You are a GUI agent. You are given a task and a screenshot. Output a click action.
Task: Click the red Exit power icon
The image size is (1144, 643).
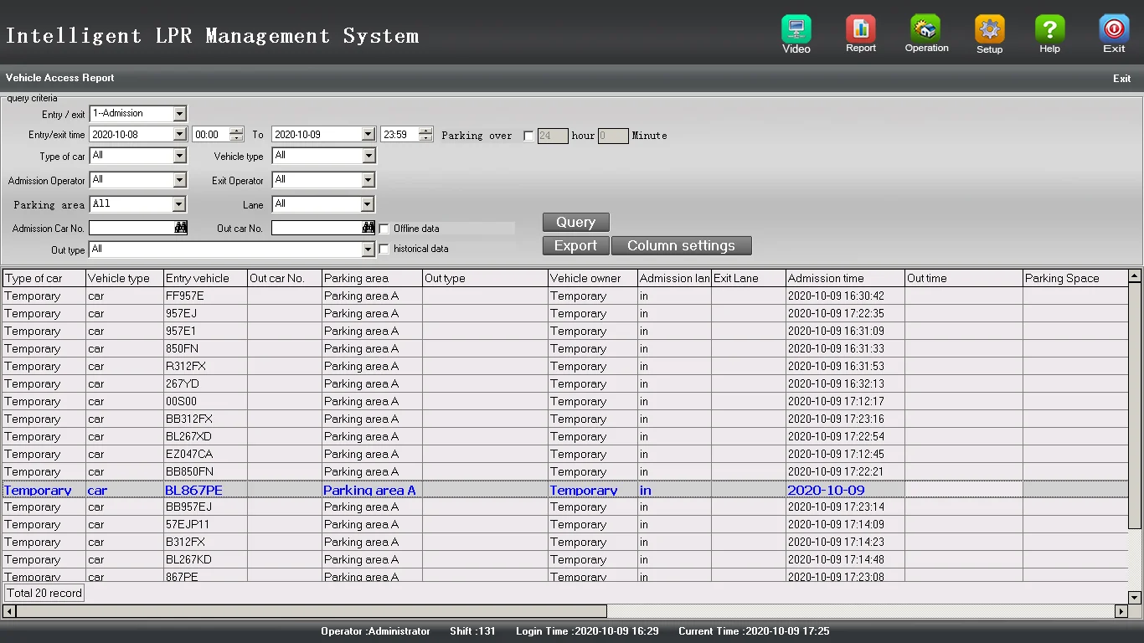[x=1113, y=29]
